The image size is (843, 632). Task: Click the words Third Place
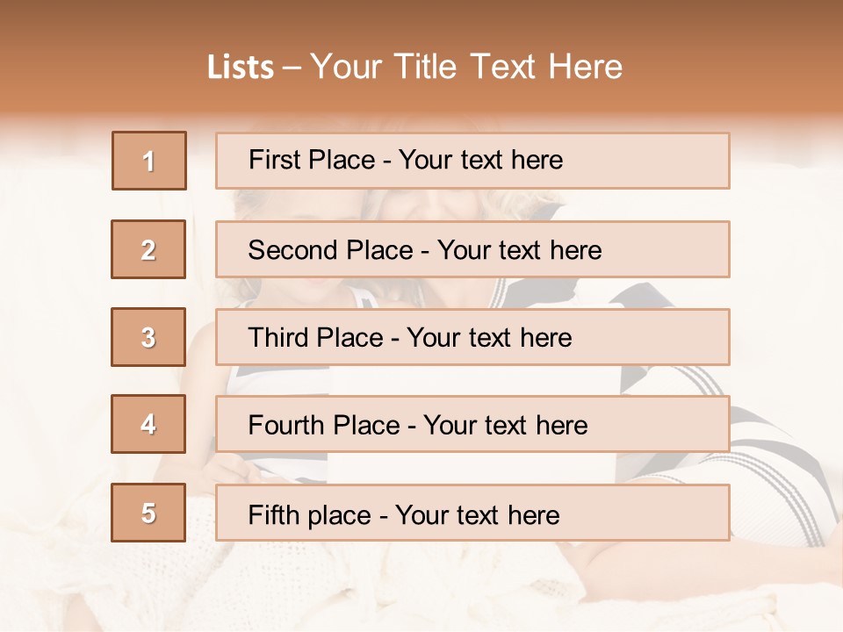click(x=315, y=337)
